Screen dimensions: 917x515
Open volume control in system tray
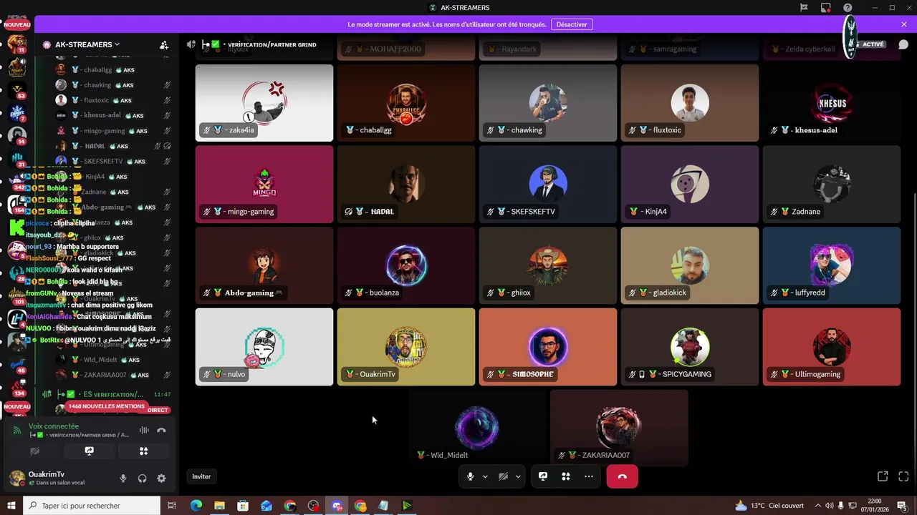point(830,506)
